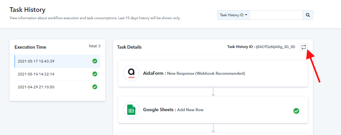Click the Task History ID value text
341x135 pixels.
(275, 47)
